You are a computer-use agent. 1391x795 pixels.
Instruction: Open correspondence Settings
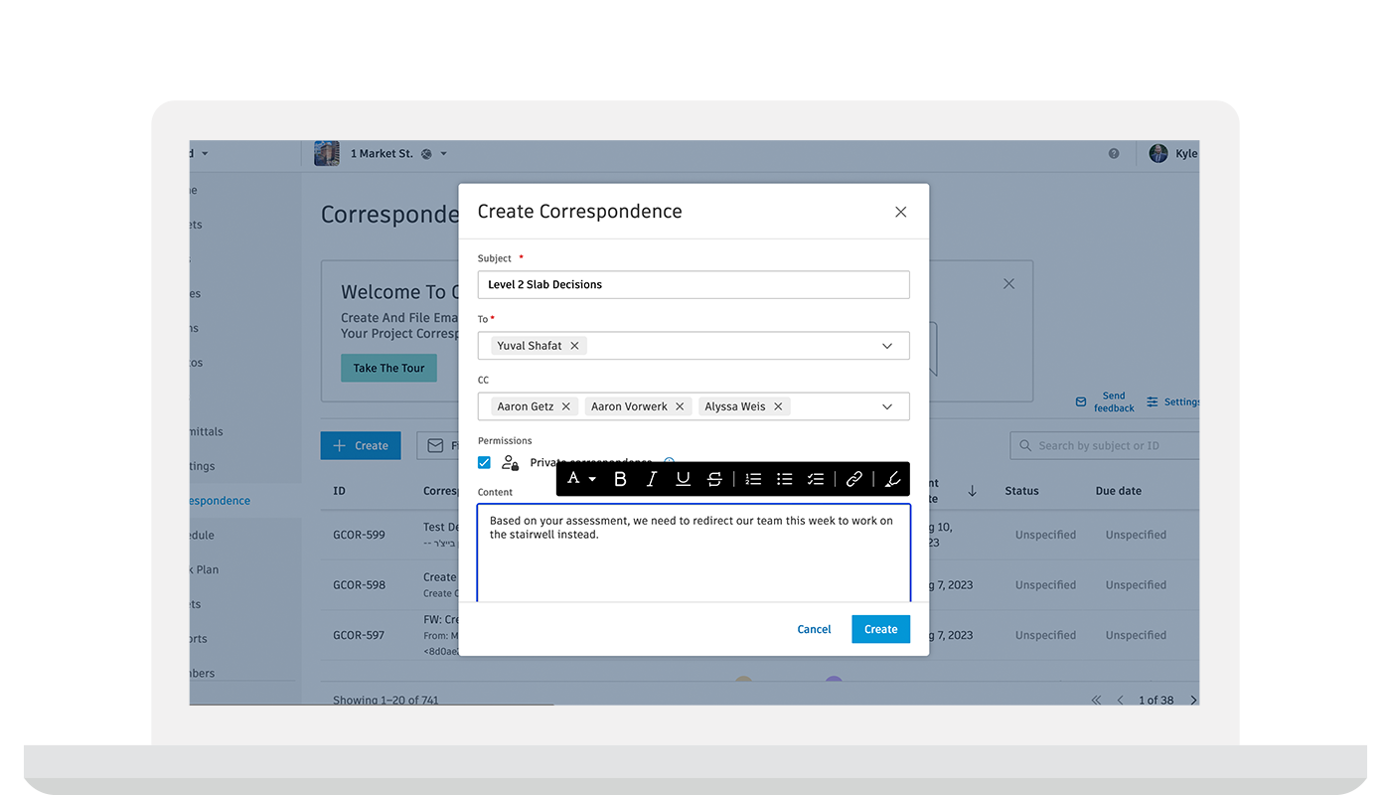tap(1173, 401)
